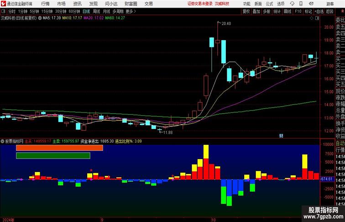
Task: Click the 2024年 date axis label
Action: pos(8,220)
